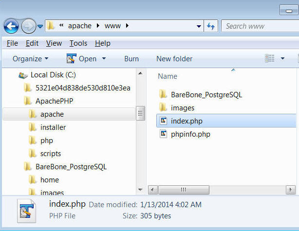Select the scripts folder in tree
The image size is (299, 231).
pyautogui.click(x=51, y=154)
